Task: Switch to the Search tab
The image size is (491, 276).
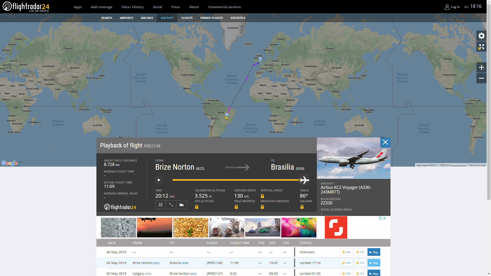Action: click(x=107, y=18)
